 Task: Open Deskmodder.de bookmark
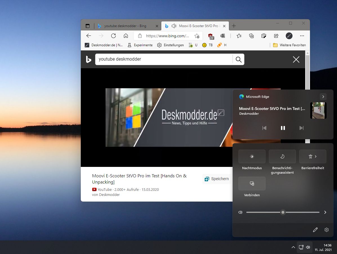tap(104, 45)
